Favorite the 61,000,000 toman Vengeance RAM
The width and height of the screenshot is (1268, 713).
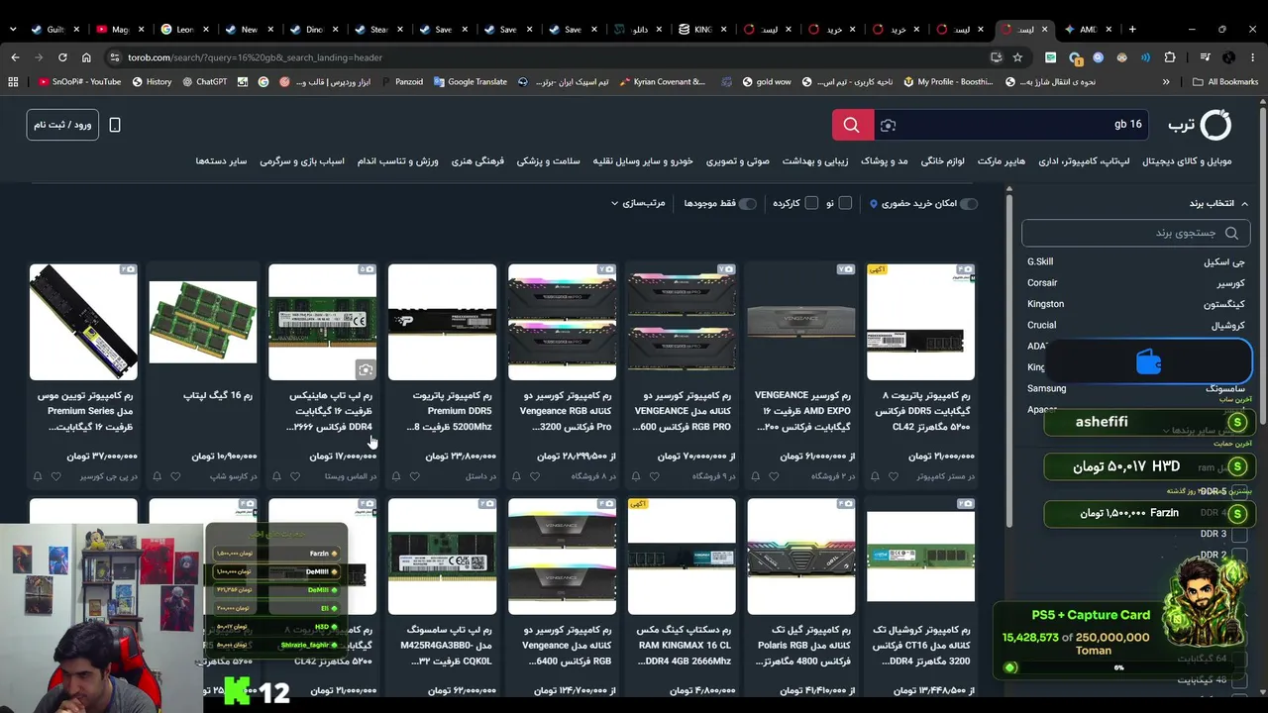tap(774, 476)
